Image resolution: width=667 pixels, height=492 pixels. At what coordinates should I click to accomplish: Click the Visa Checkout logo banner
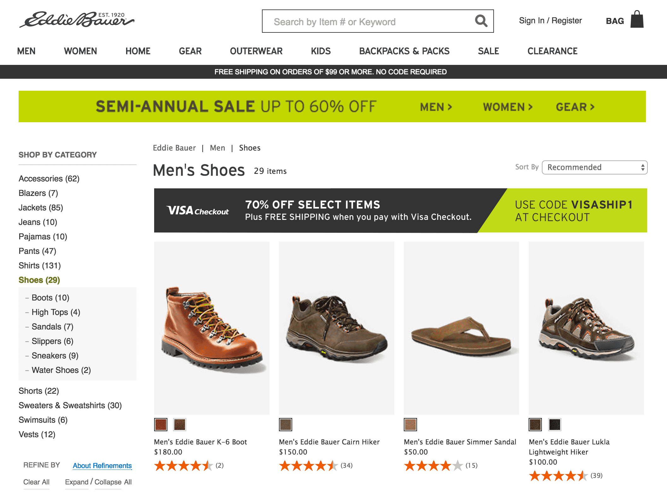tap(198, 210)
